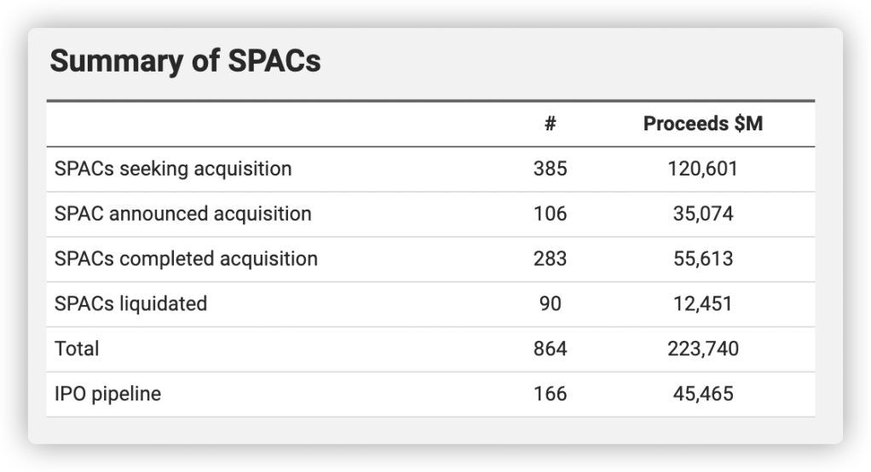Select the SPACs liquidated row label
Viewport: 871px width, 472px height.
pos(130,303)
